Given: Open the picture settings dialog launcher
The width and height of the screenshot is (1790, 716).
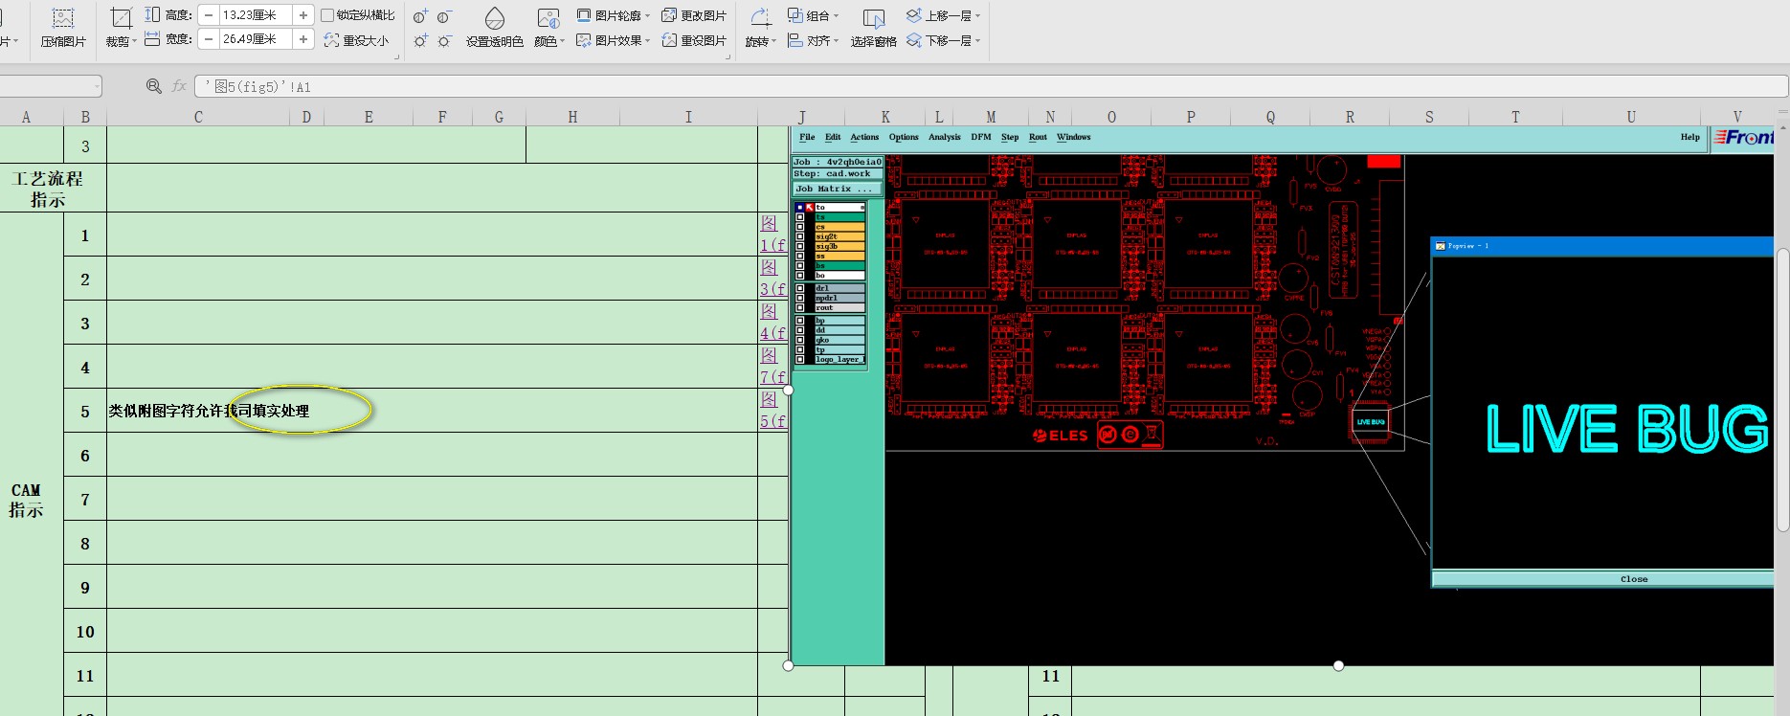Looking at the screenshot, I should [x=727, y=57].
